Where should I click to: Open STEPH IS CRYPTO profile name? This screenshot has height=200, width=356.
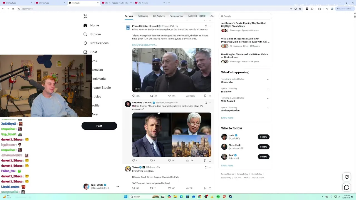(x=142, y=103)
